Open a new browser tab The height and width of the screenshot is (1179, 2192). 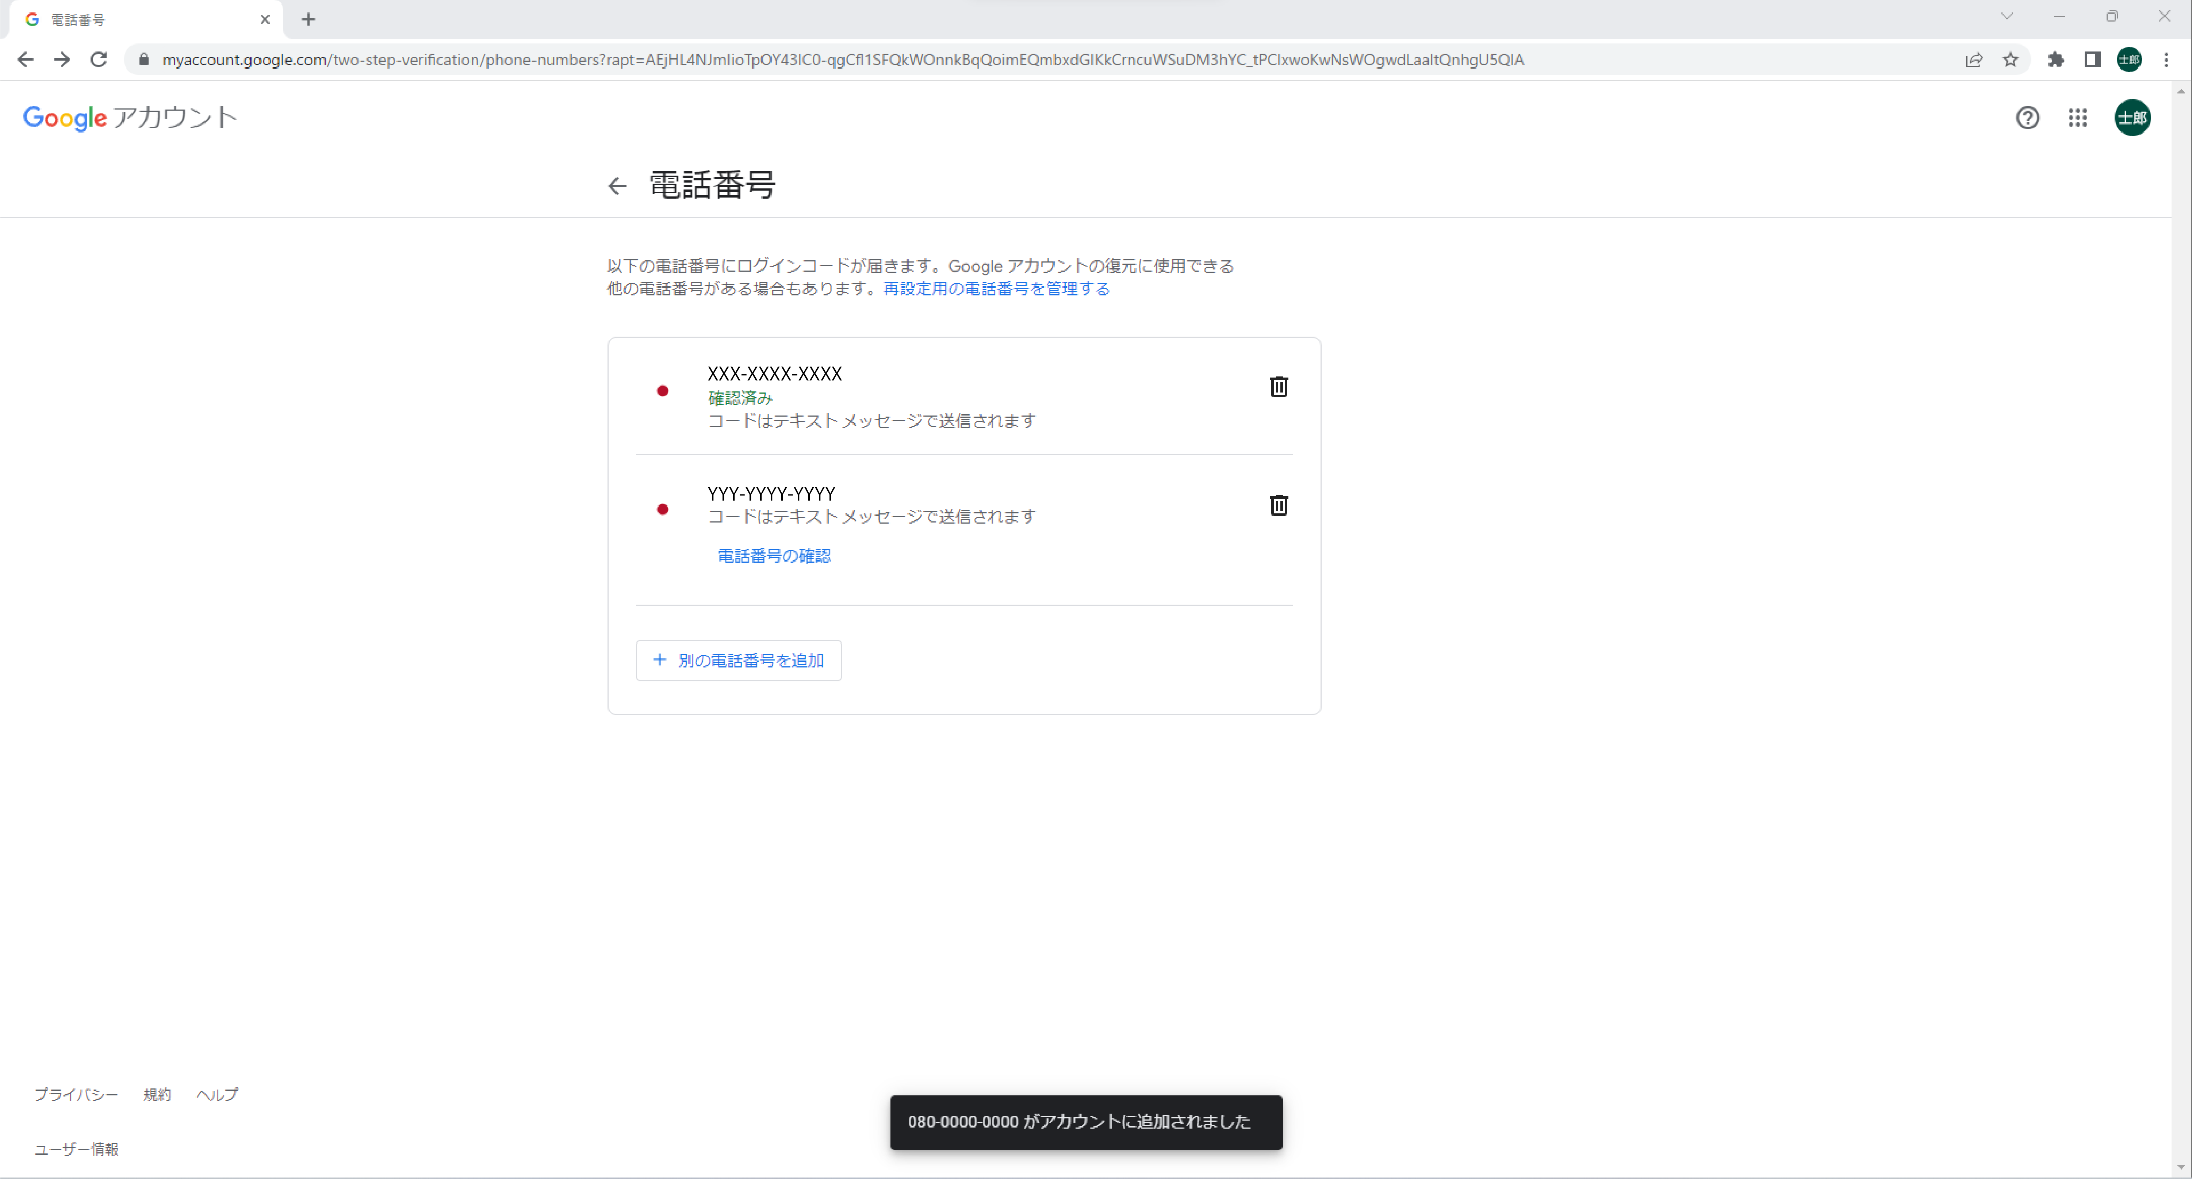pos(309,20)
